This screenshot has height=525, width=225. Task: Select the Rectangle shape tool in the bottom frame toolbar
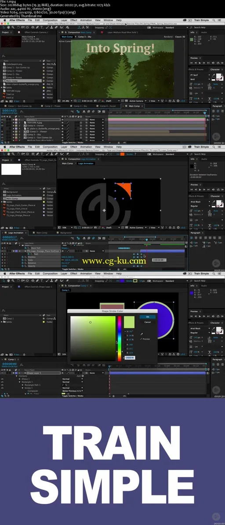pos(33,281)
